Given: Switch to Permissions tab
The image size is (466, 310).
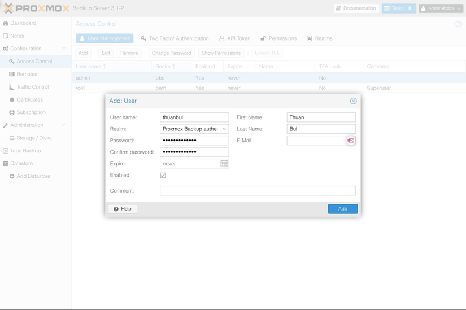Looking at the screenshot, I should pyautogui.click(x=278, y=38).
